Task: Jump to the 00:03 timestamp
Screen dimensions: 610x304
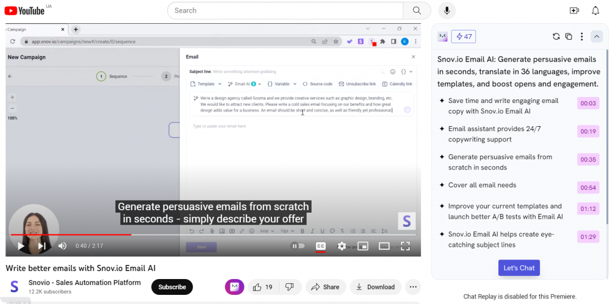Action: click(588, 104)
